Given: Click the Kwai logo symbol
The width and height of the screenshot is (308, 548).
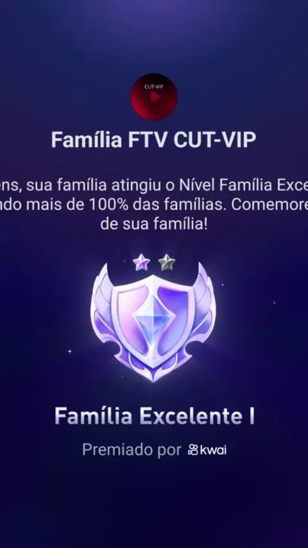Looking at the screenshot, I should 193,449.
